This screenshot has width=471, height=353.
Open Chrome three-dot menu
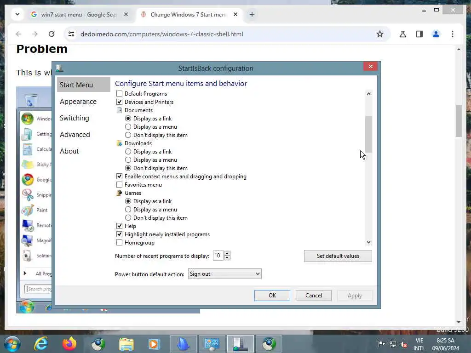[x=453, y=34]
